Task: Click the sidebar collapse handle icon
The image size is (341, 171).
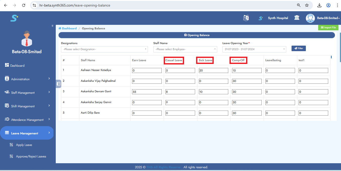Action: click(x=59, y=84)
